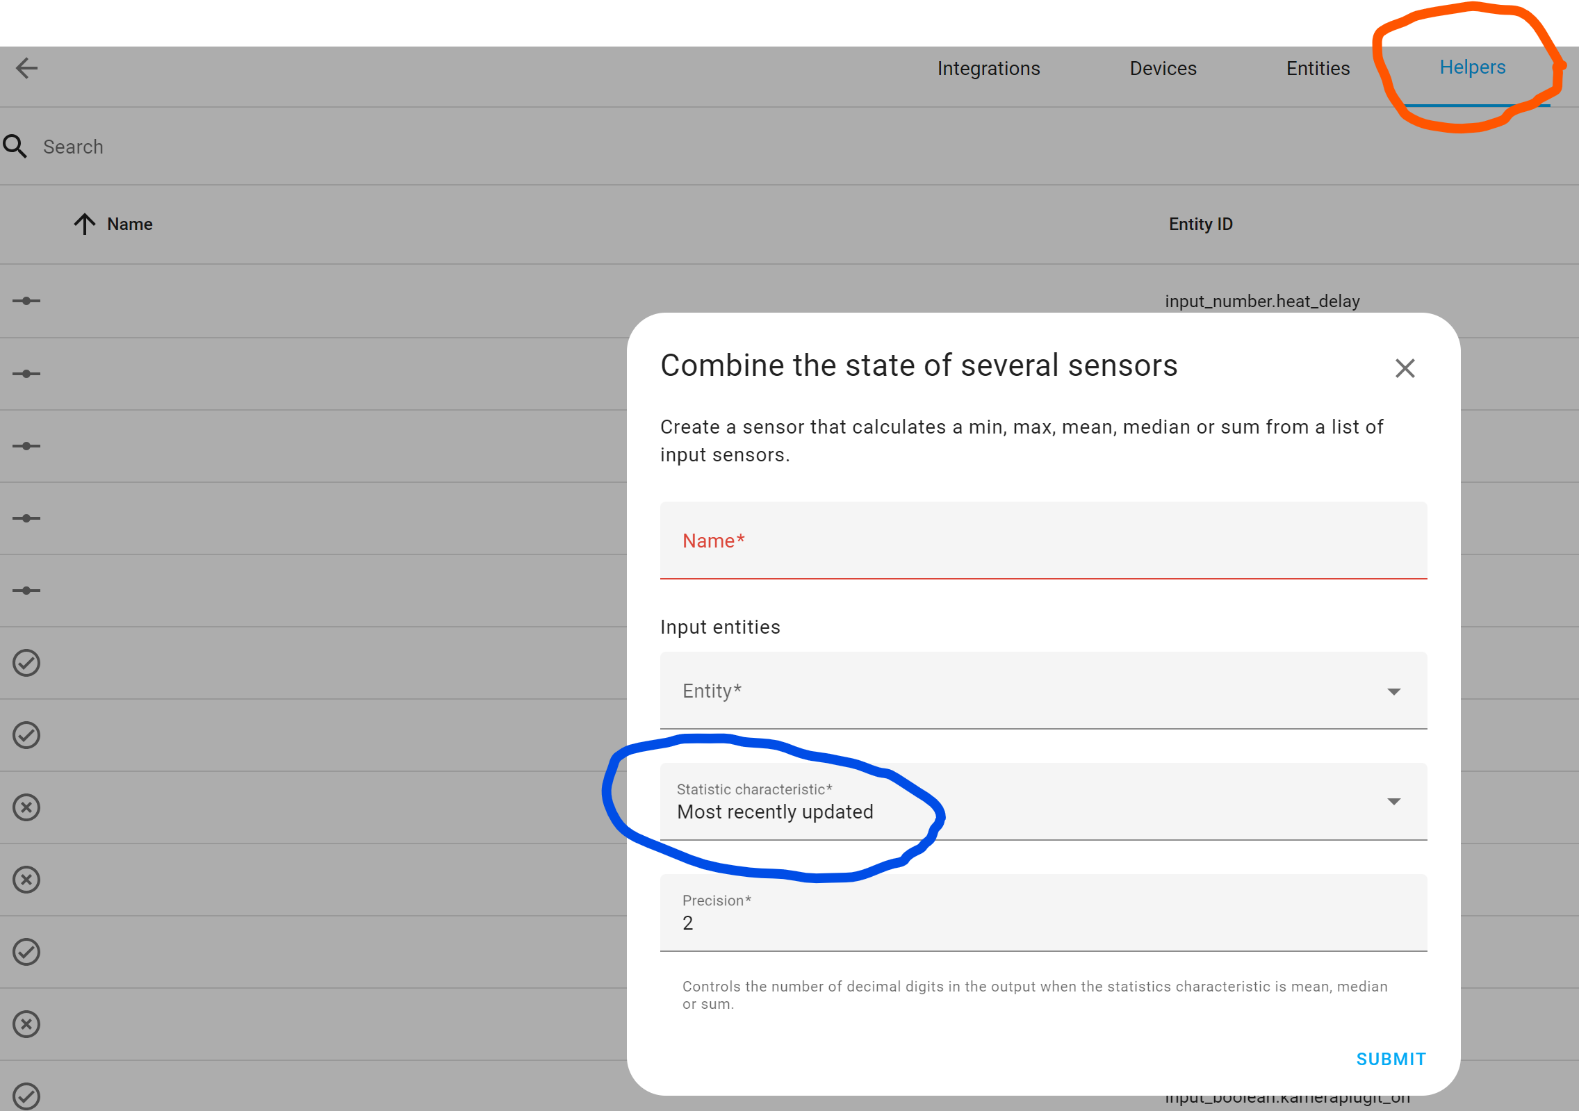Click the slider icon on the second helper row
Viewport: 1579px width, 1111px height.
click(x=26, y=373)
